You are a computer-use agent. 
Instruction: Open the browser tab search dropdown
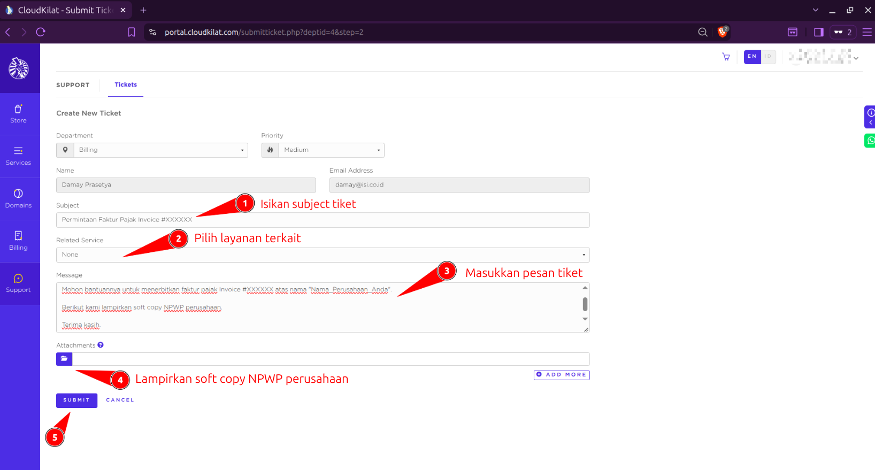click(816, 10)
